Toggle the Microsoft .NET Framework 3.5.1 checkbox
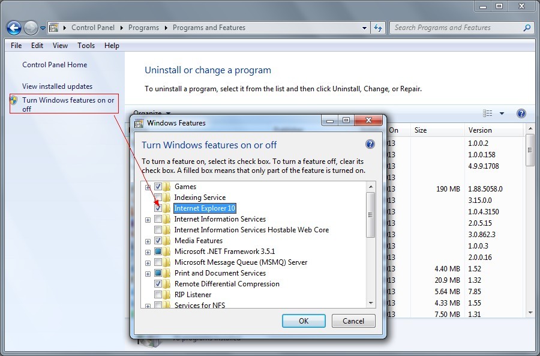This screenshot has height=356, width=540. [x=158, y=252]
